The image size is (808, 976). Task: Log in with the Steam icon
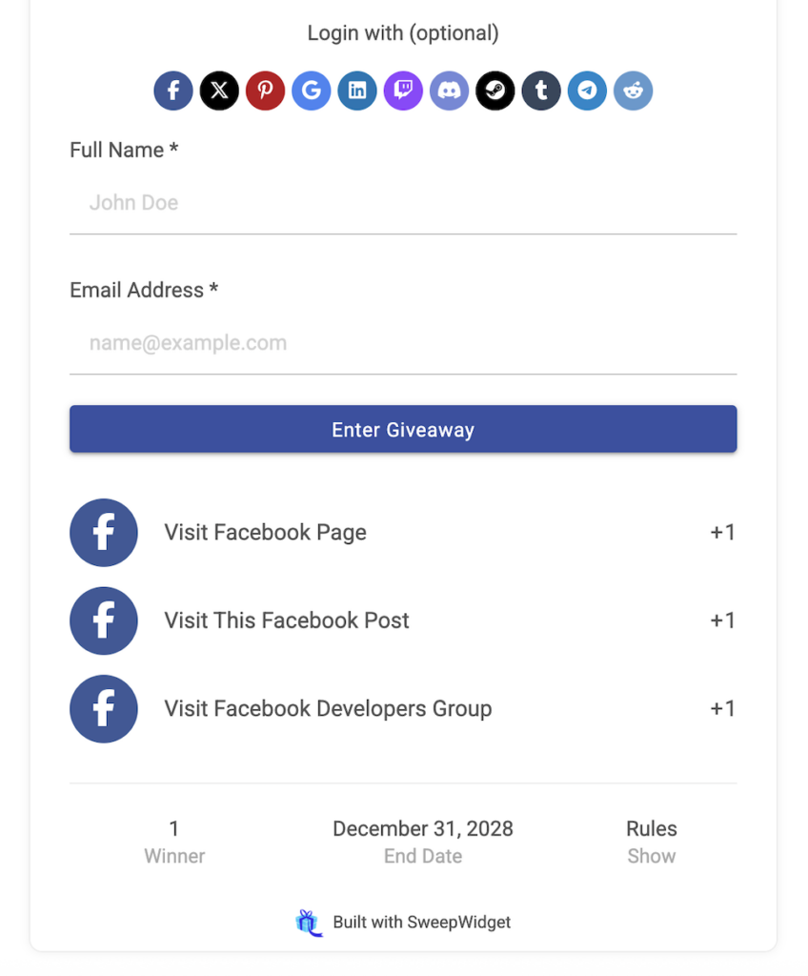click(x=495, y=91)
